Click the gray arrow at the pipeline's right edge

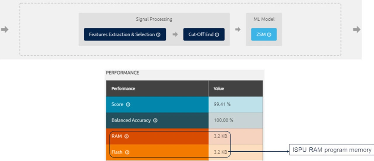[356, 29]
